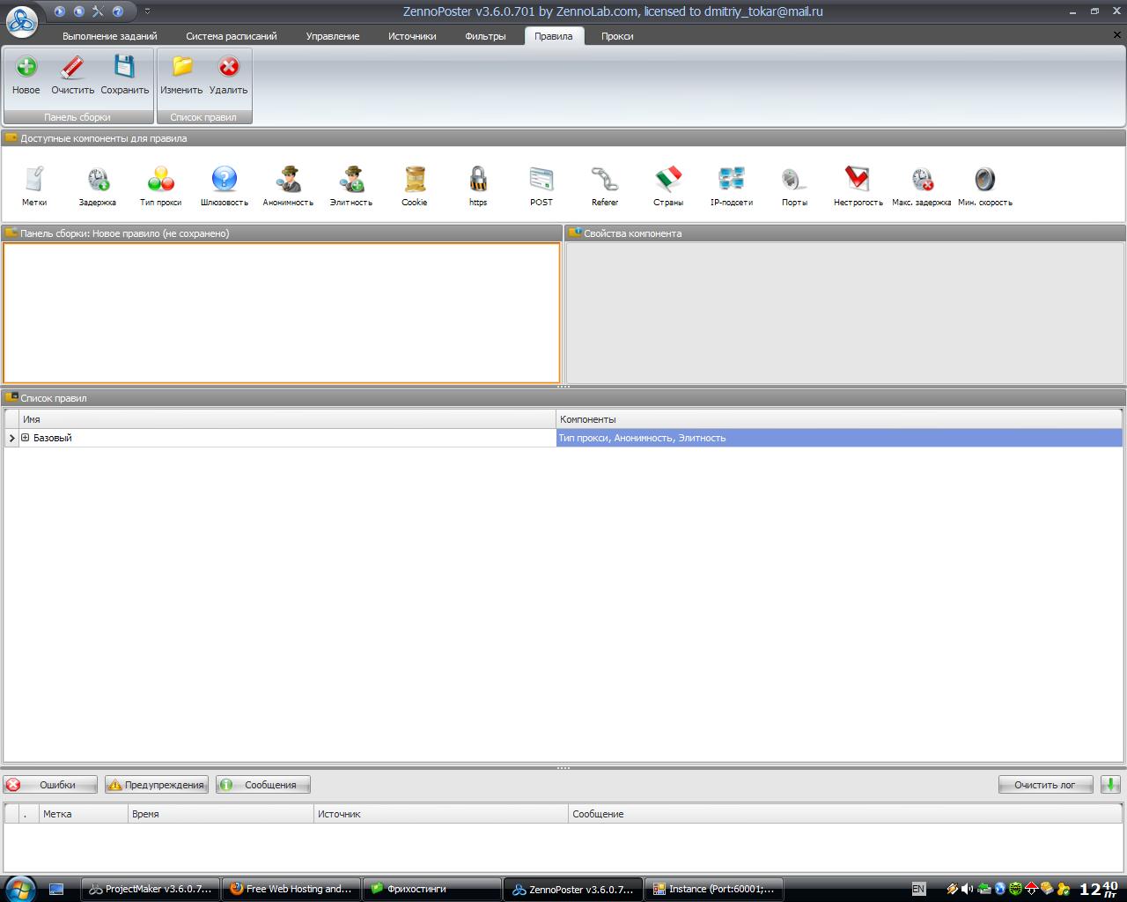Open help question icon in title bar
This screenshot has height=902, width=1127.
tap(117, 11)
